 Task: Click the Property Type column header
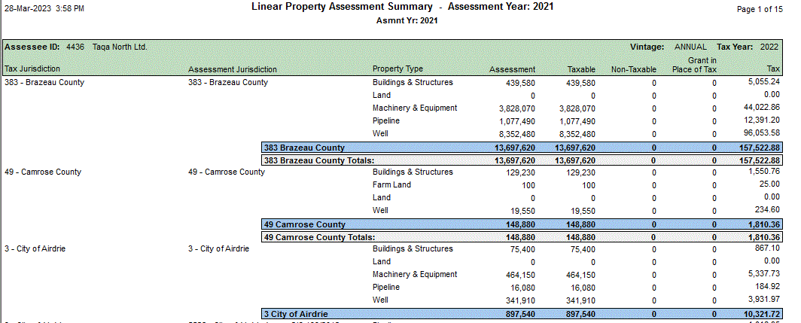(397, 69)
